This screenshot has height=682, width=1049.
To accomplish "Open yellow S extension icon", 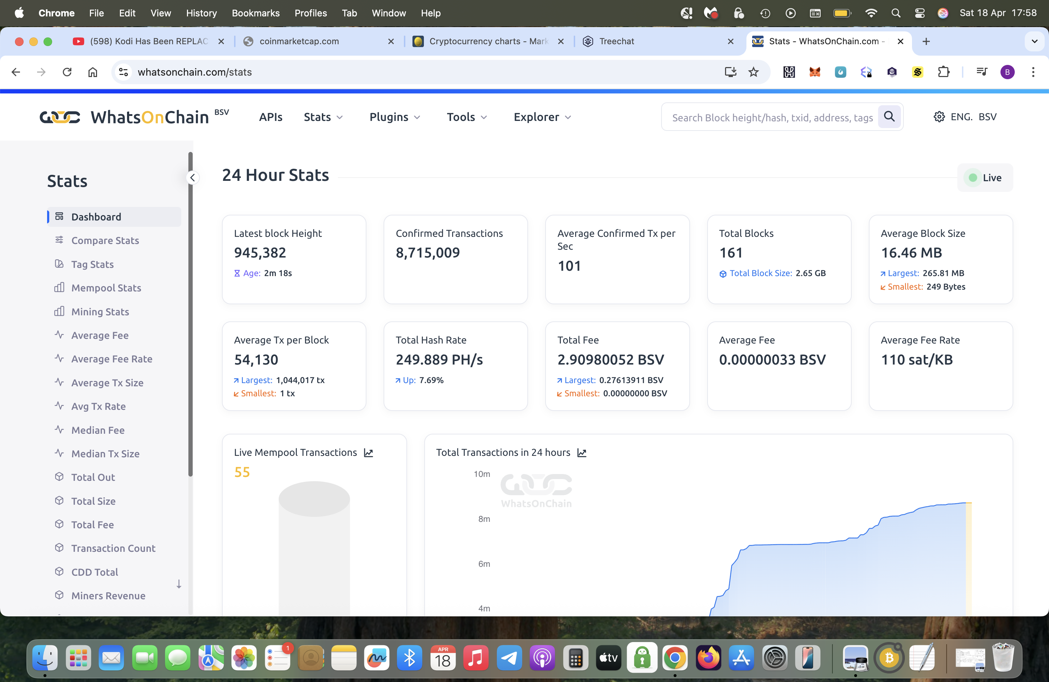I will 918,72.
